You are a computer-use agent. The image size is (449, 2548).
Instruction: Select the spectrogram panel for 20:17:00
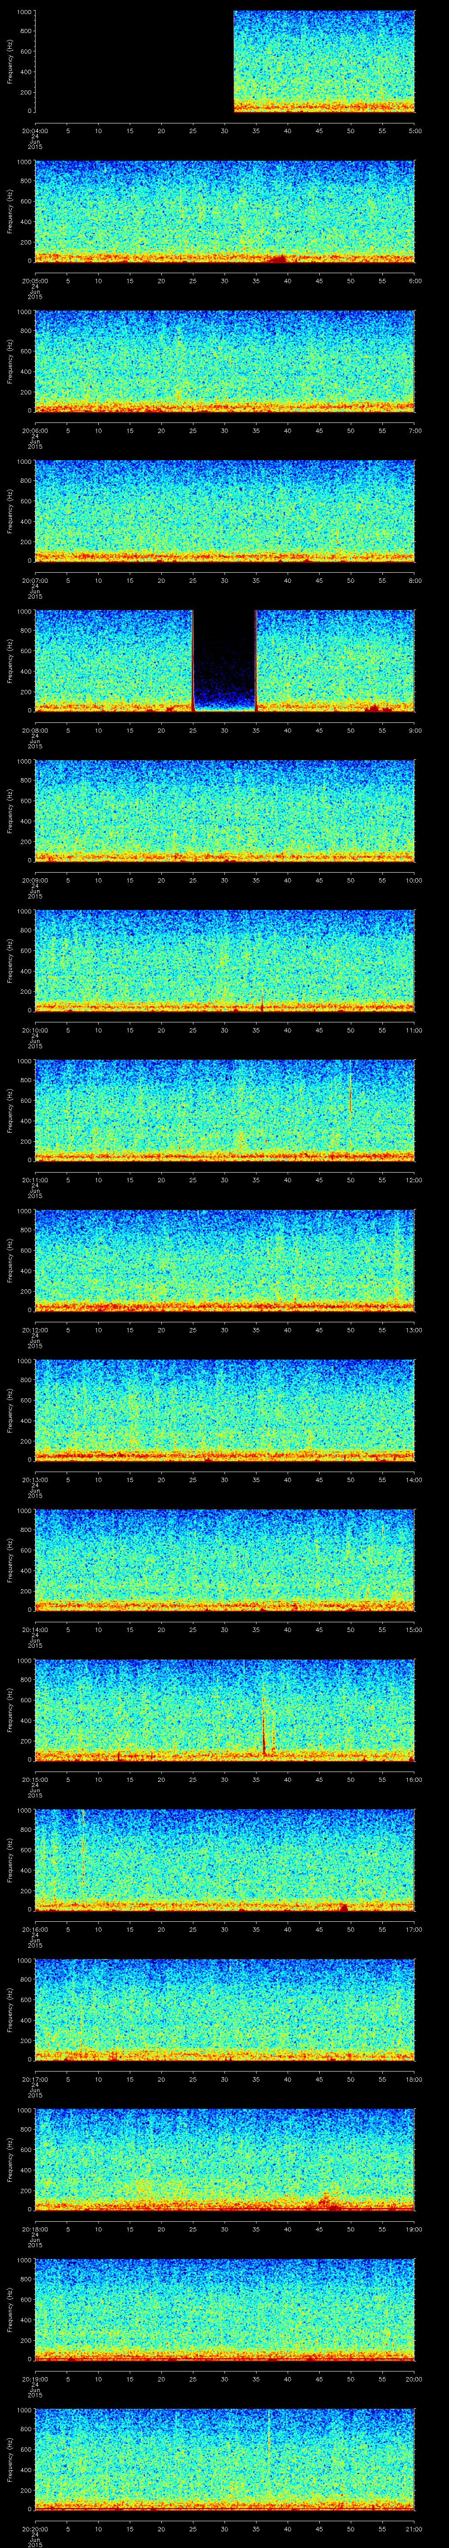[x=224, y=2010]
